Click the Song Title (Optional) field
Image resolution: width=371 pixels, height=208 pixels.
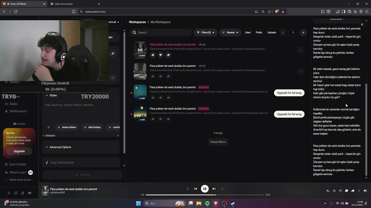[81, 162]
